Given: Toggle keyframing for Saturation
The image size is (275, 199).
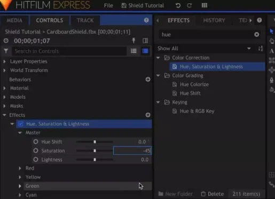Looking at the screenshot, I should pyautogui.click(x=36, y=150).
